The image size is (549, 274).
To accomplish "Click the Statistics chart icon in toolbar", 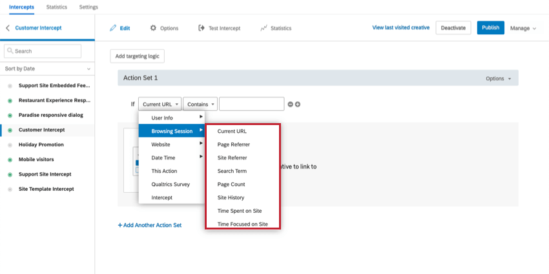I will point(264,28).
